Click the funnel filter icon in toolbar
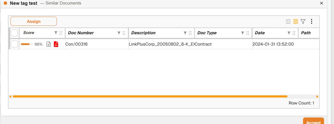 coord(303,22)
